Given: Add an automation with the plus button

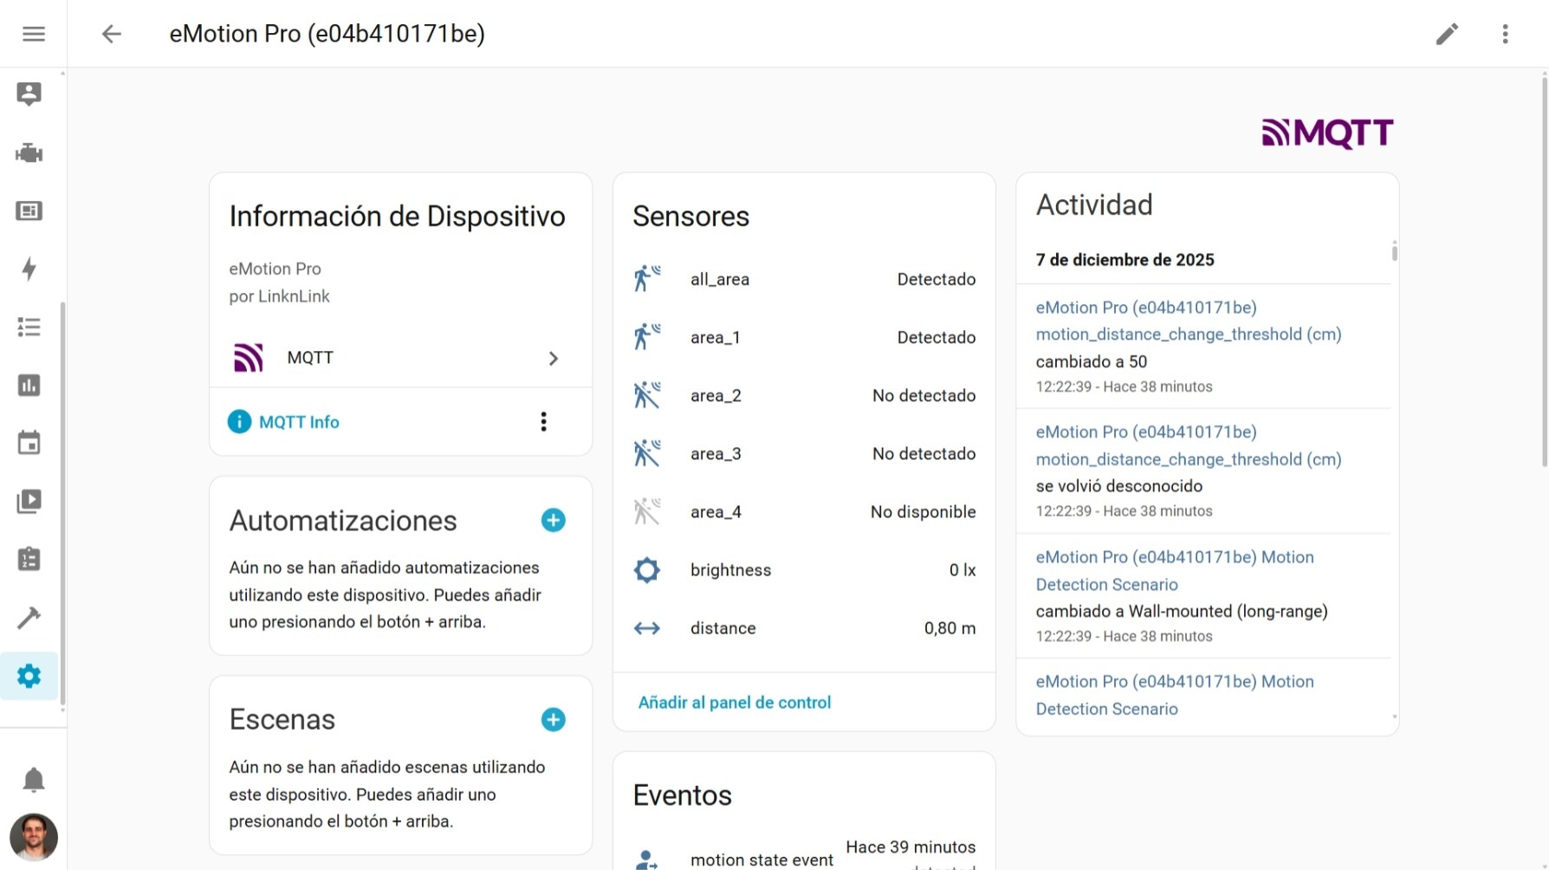Looking at the screenshot, I should pos(553,520).
